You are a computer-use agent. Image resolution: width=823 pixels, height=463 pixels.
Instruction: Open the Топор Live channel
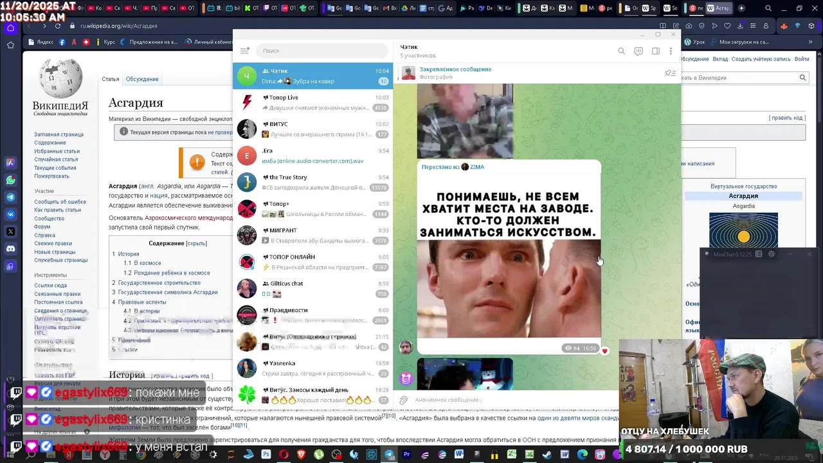point(312,102)
